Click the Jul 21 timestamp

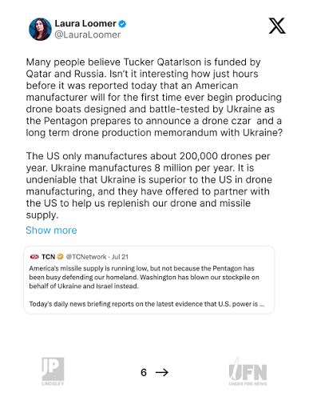(x=120, y=257)
